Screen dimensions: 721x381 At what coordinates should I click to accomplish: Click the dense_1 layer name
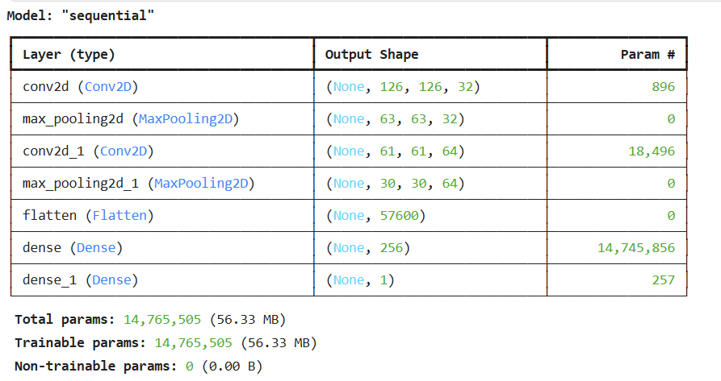coord(50,280)
